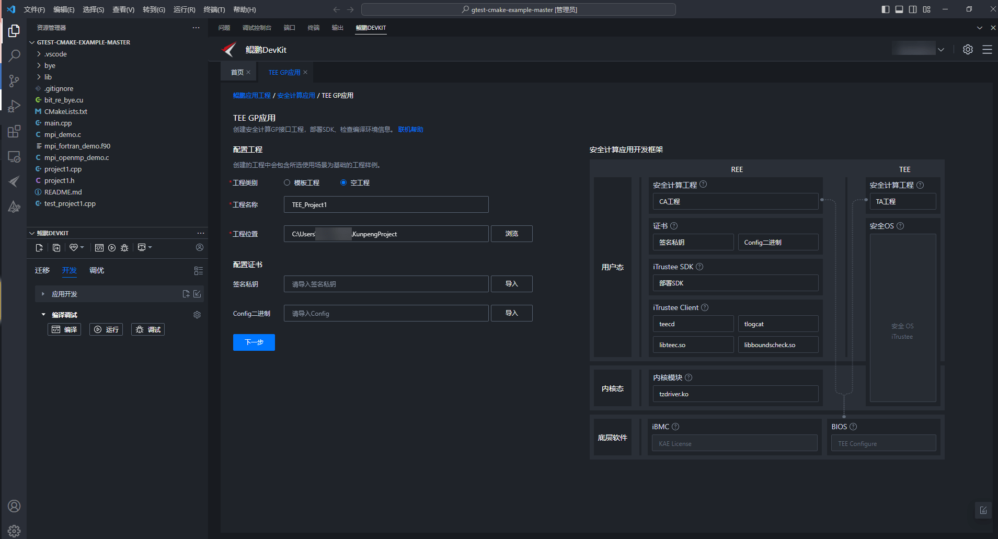Click the compile icon in DevKit toolbar
The width and height of the screenshot is (998, 539).
coord(99,248)
